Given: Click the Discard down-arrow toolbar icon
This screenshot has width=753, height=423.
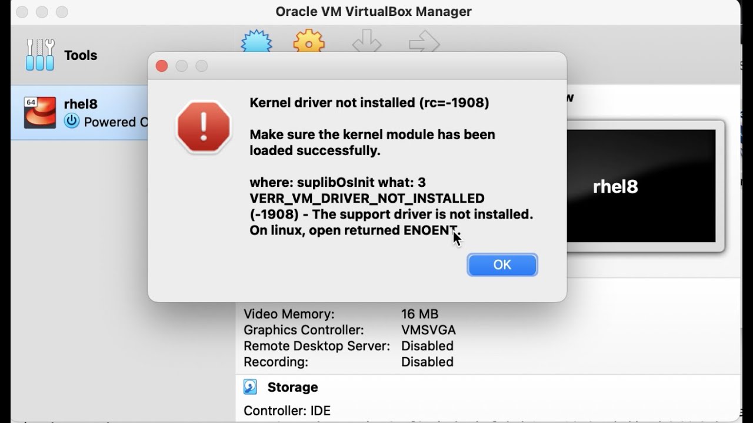Looking at the screenshot, I should point(366,43).
